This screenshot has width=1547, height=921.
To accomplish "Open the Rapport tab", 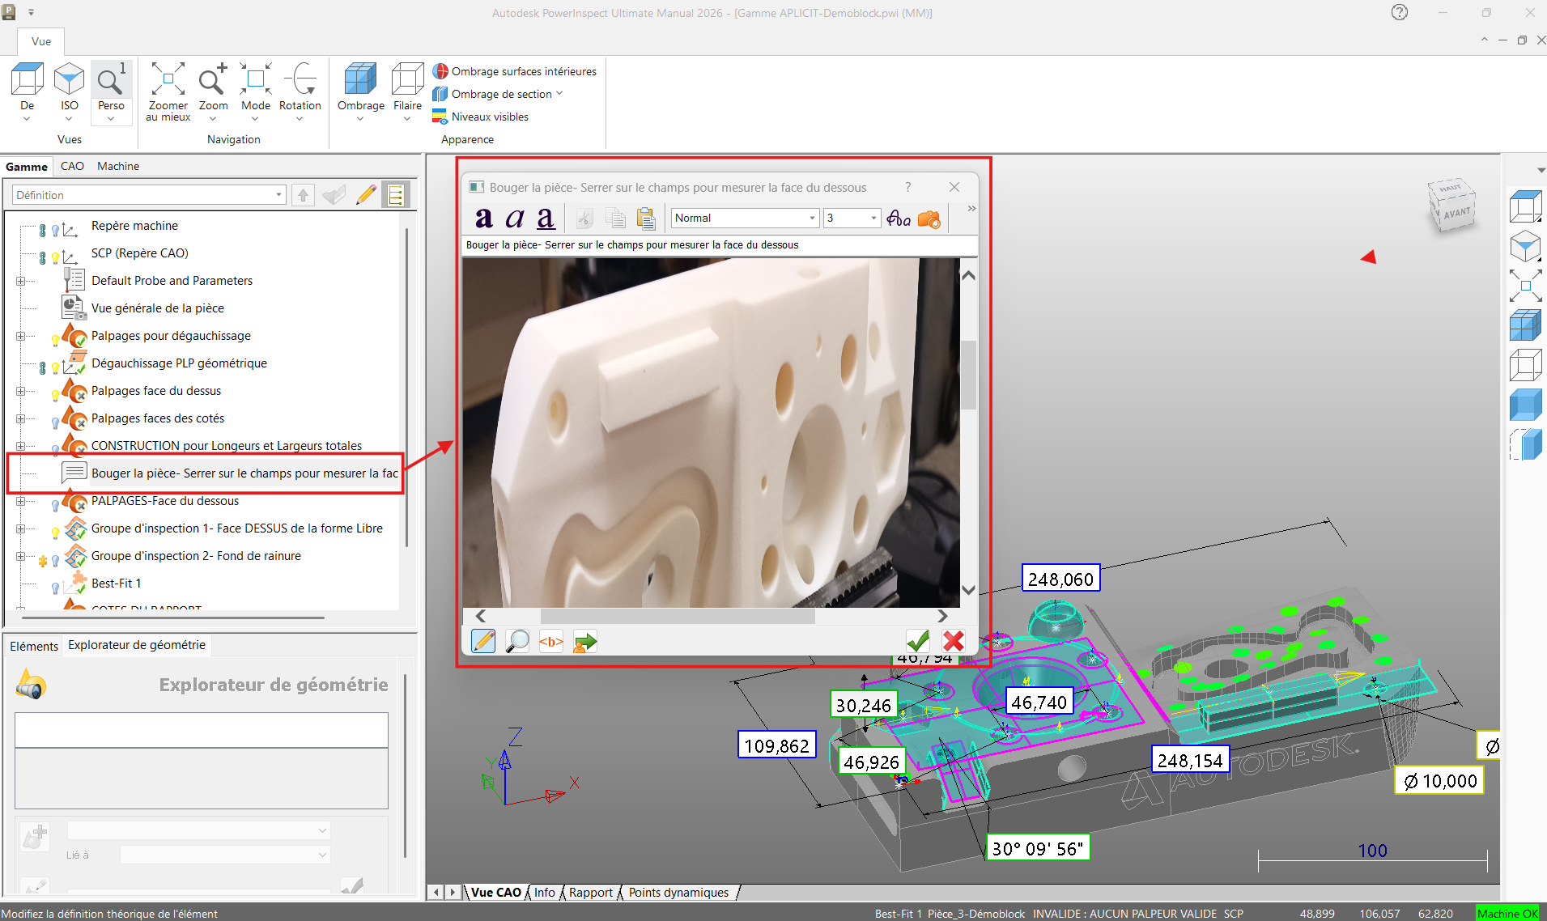I will point(590,892).
